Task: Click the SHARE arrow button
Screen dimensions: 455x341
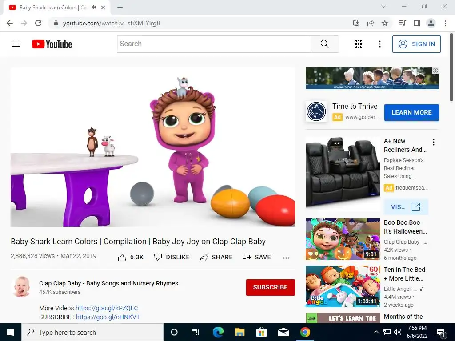Action: (216, 257)
